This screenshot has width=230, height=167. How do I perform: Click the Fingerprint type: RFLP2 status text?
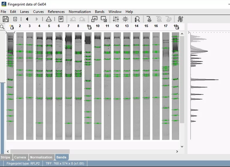(x=23, y=164)
